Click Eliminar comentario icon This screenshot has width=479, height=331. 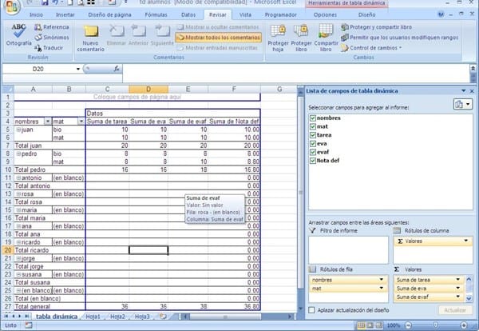click(117, 35)
